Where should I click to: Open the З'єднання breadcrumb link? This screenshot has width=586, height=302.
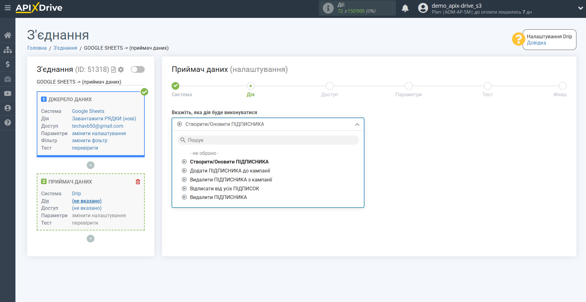(x=65, y=48)
